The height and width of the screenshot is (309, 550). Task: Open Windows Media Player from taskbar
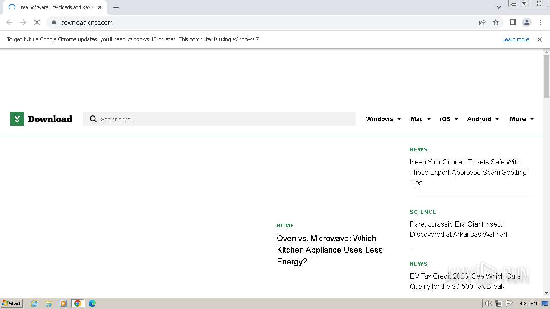(63, 303)
